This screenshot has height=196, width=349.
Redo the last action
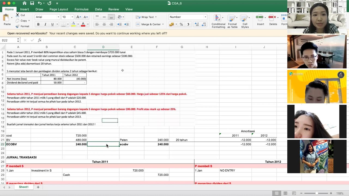49,3
